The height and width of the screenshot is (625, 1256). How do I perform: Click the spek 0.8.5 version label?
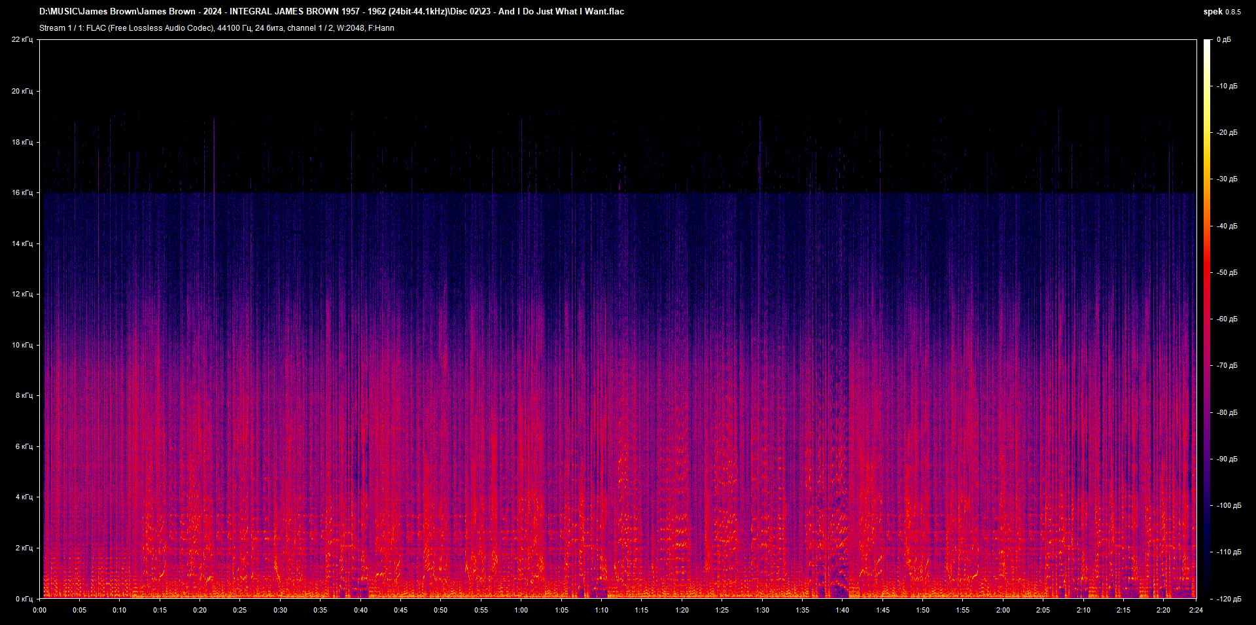pyautogui.click(x=1221, y=12)
